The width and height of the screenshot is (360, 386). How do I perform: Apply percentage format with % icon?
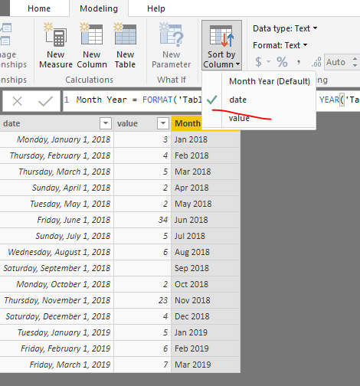(282, 62)
